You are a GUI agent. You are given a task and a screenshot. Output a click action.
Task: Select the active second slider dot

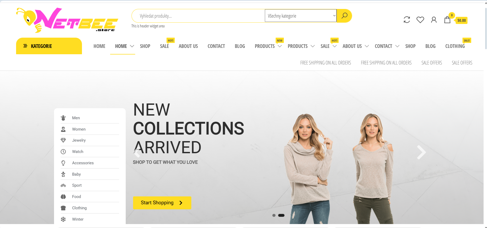point(281,215)
